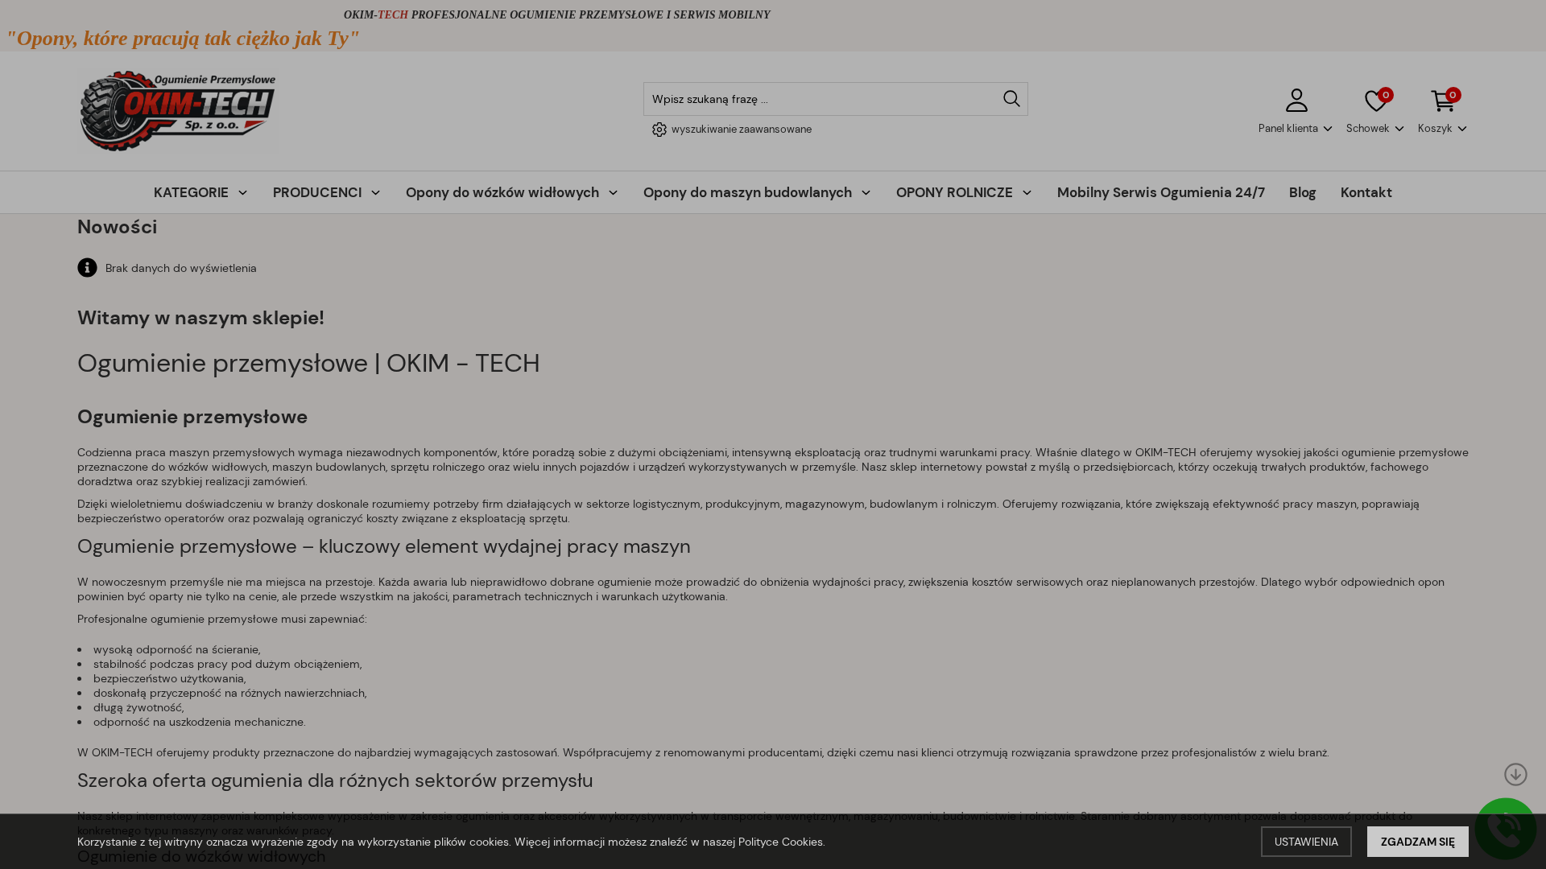Open the Blog page
Image resolution: width=1546 pixels, height=869 pixels.
(x=1302, y=192)
